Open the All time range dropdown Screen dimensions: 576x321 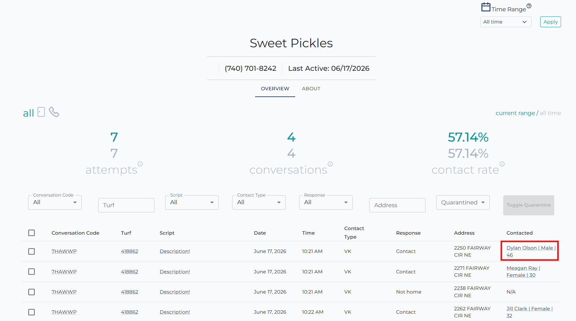point(506,22)
